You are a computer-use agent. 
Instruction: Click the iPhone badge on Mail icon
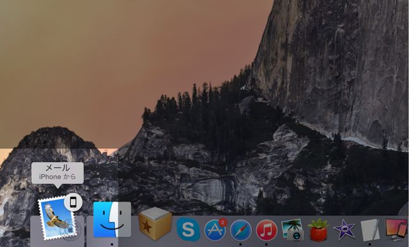(73, 202)
